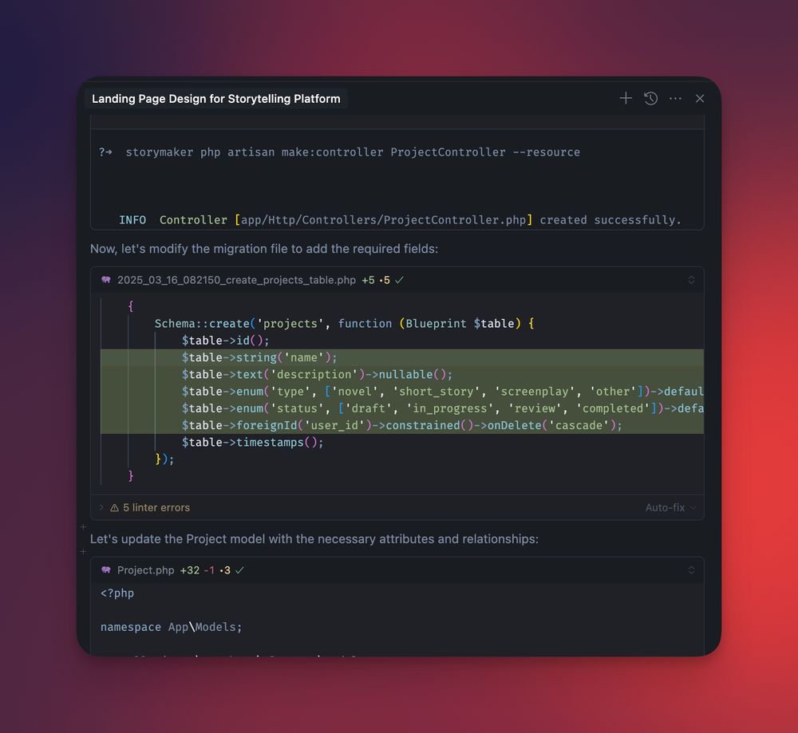Click the $table->timestamps() line
This screenshot has height=733, width=798.
pyautogui.click(x=252, y=443)
